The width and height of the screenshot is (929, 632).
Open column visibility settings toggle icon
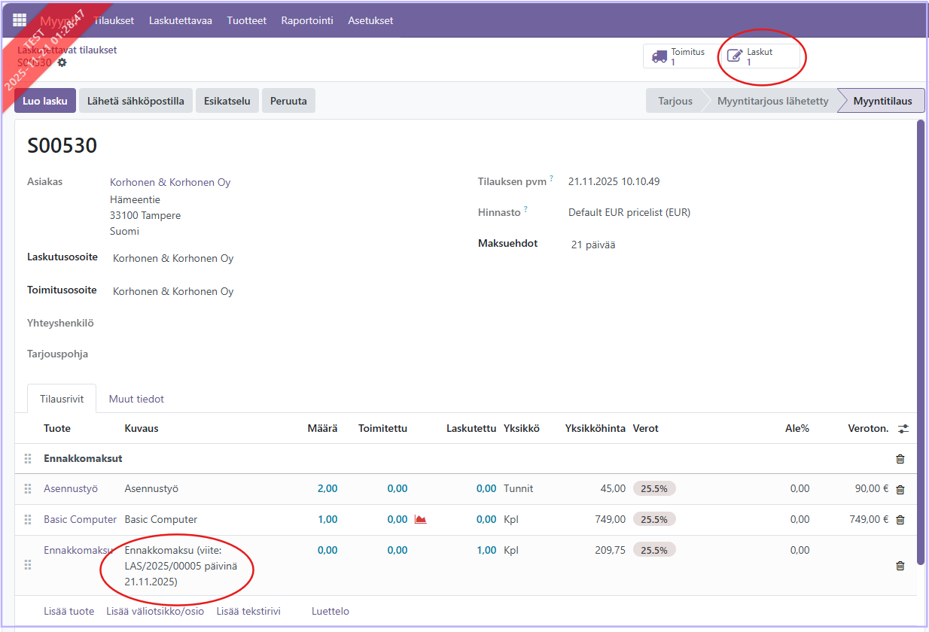pos(903,428)
